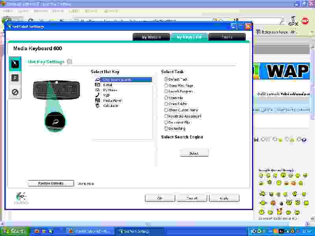Choose the Launch Program option
This screenshot has width=315, height=236.
166,92
